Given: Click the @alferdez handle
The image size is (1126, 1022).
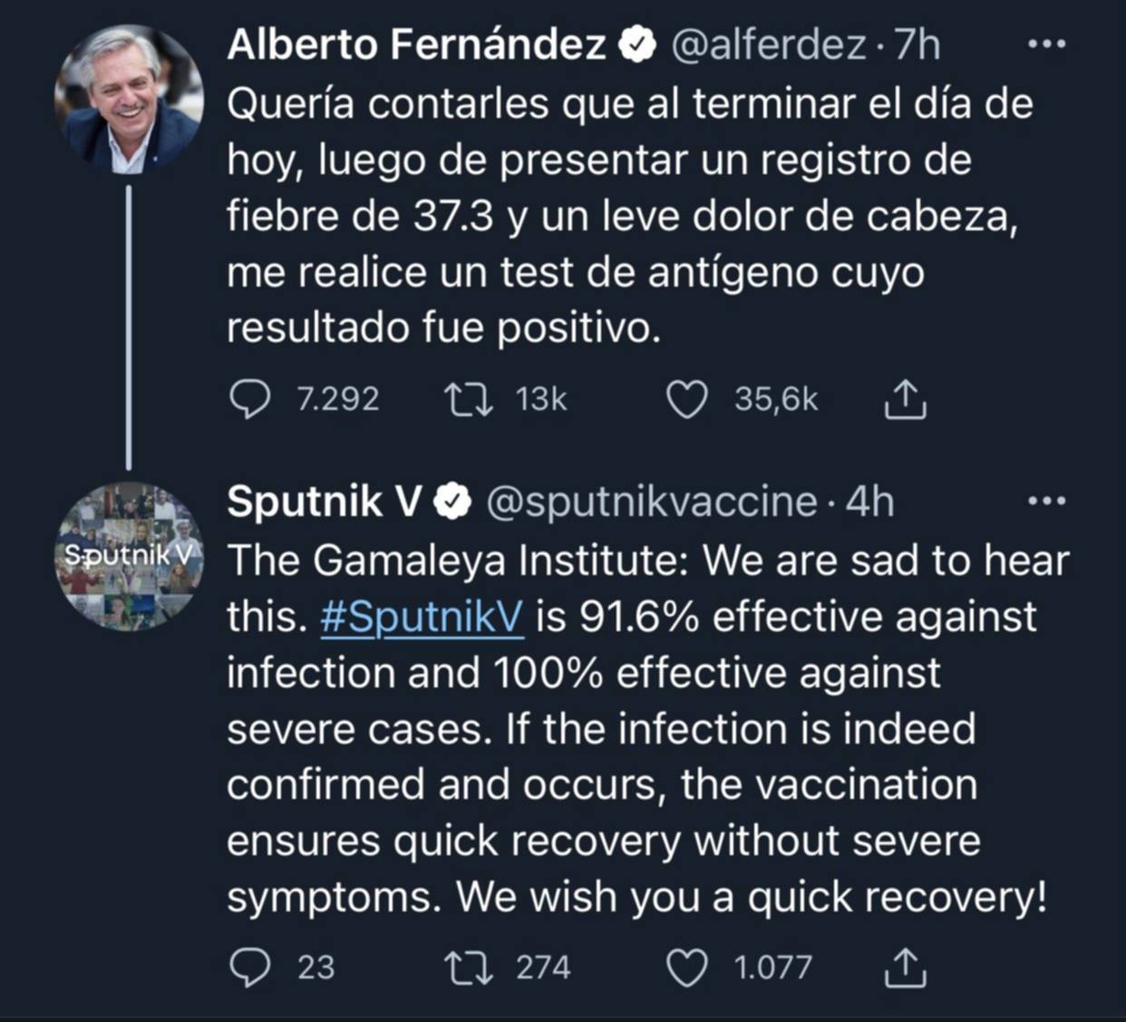Looking at the screenshot, I should (x=768, y=44).
